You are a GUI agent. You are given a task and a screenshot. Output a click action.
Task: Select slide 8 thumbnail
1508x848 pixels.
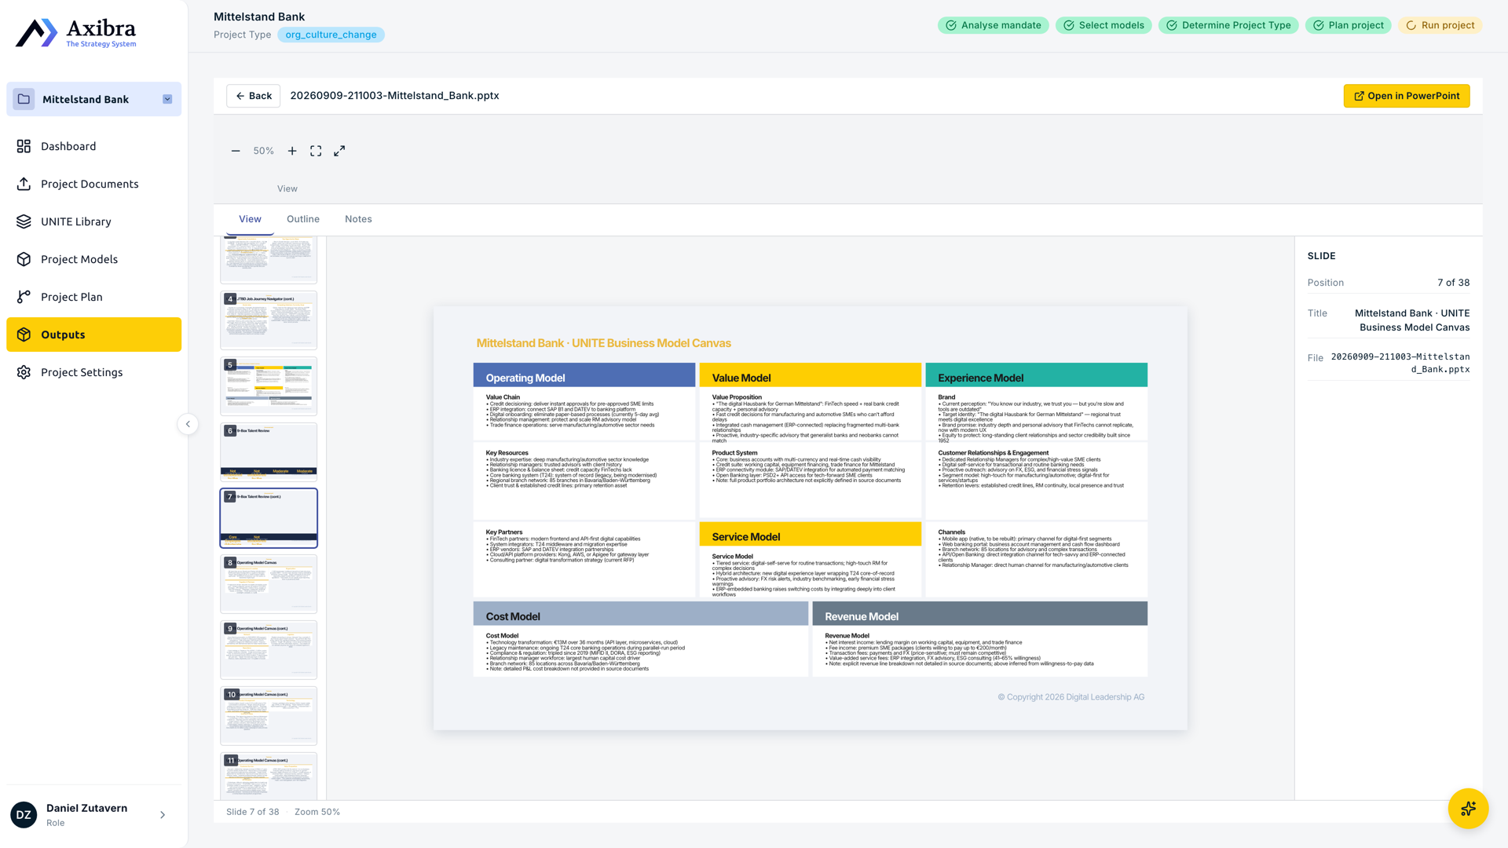269,584
